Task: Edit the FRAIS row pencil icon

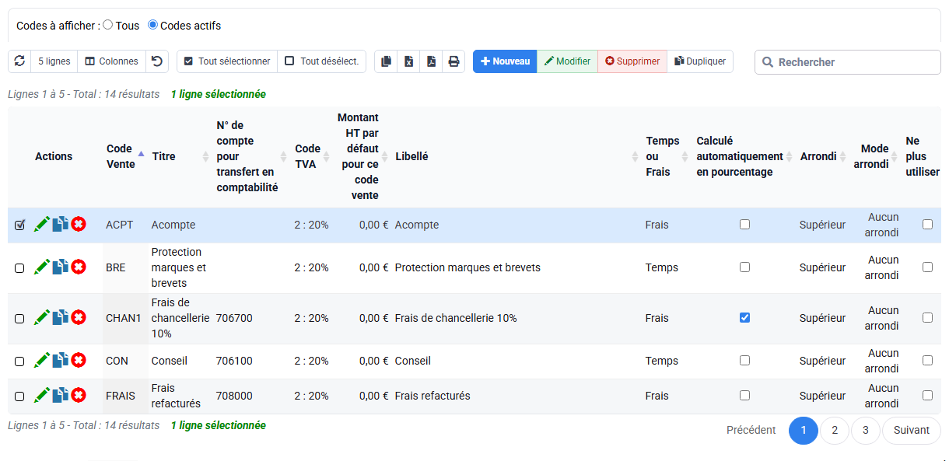Action: (x=42, y=396)
